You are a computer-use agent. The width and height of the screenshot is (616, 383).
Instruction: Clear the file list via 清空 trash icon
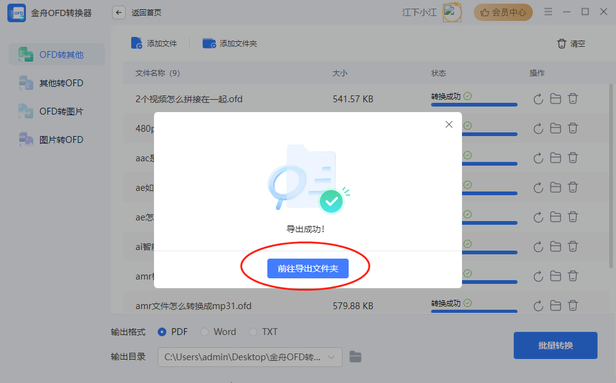(561, 44)
